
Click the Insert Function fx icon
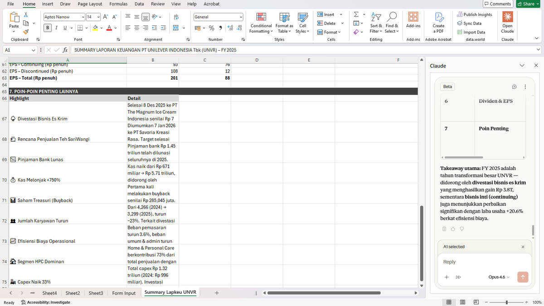(65, 50)
